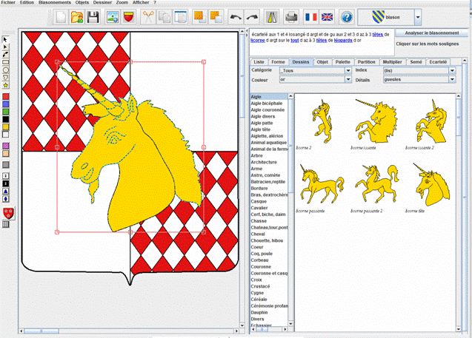This screenshot has height=338, width=472.
Task: Click the blue Help question mark icon
Action: (345, 16)
